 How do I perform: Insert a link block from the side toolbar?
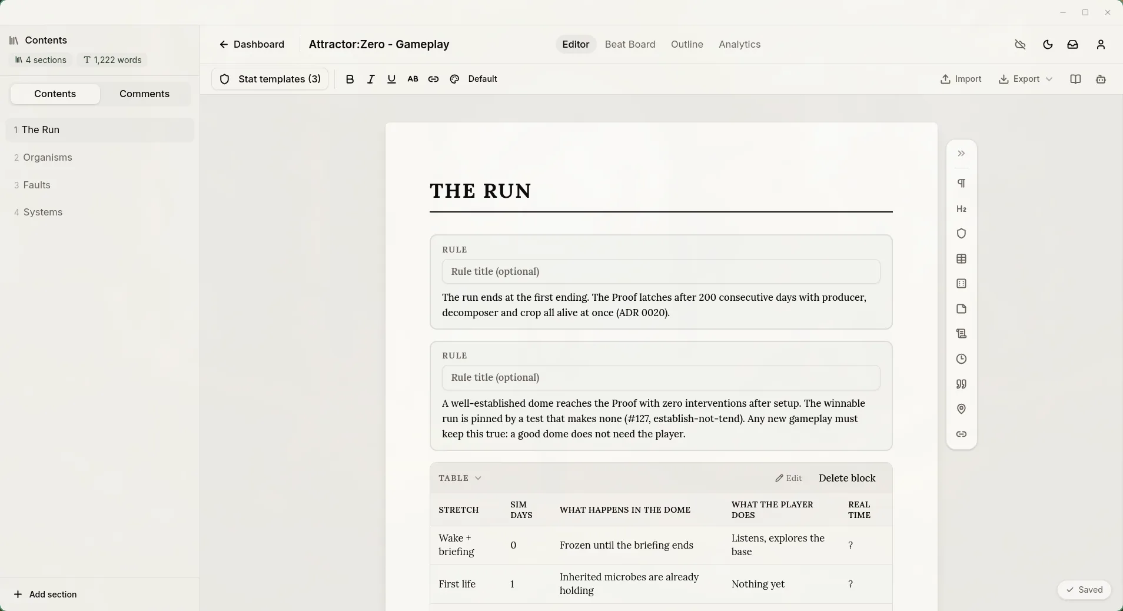coord(961,434)
